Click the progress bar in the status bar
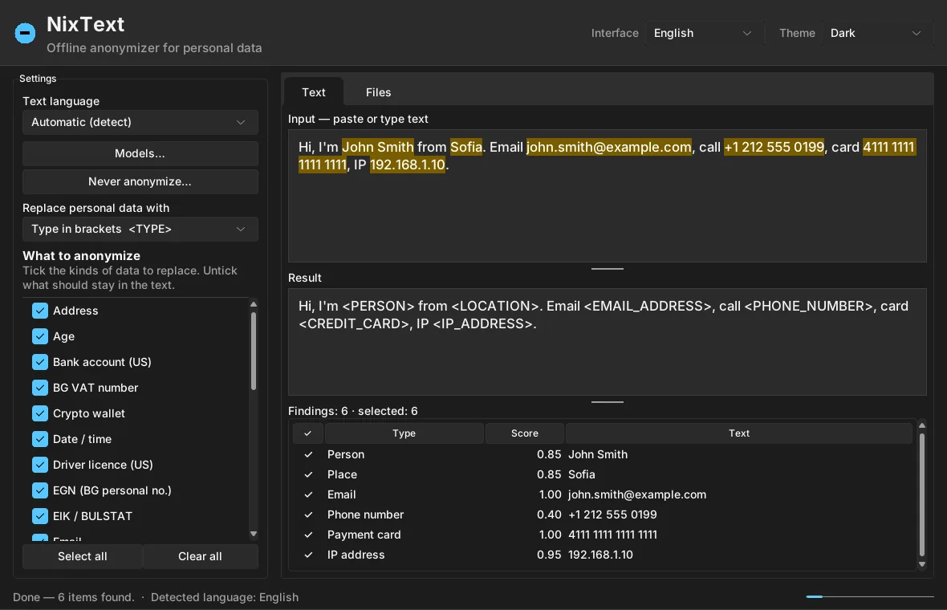 pyautogui.click(x=870, y=596)
